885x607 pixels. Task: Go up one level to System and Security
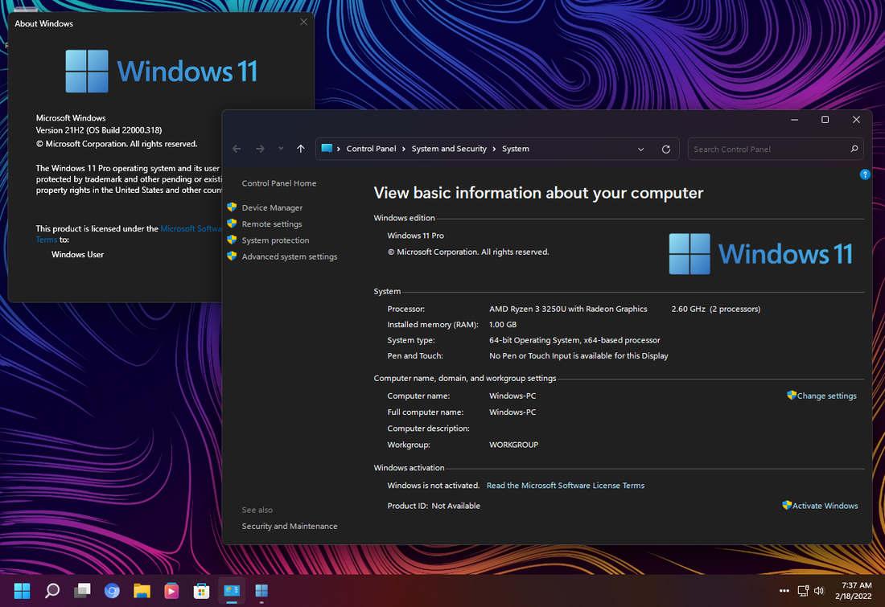coord(301,149)
